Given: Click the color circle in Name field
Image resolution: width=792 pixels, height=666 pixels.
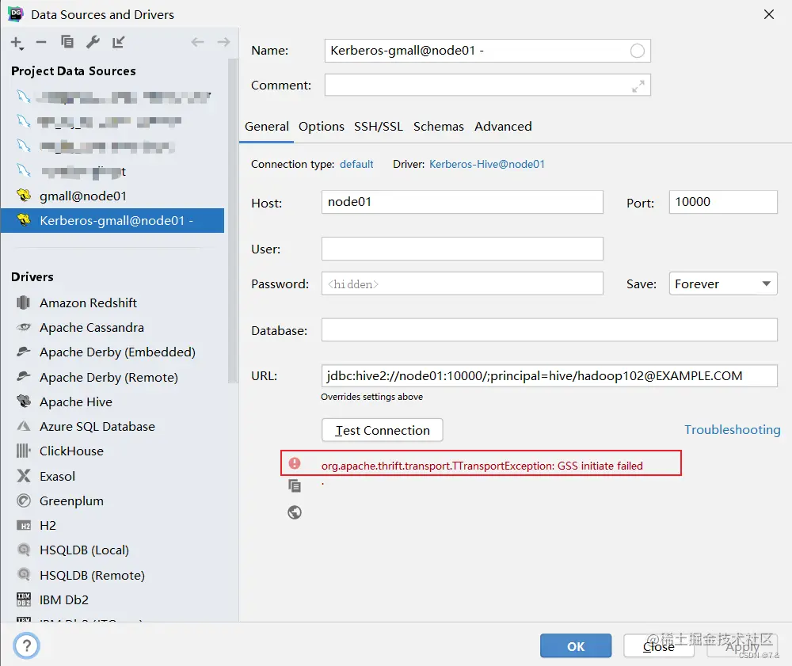Looking at the screenshot, I should click(637, 51).
